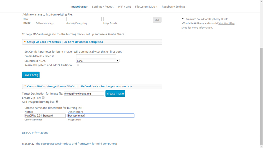Click the 'Choose name and description for burning list' text

pyautogui.click(x=53, y=108)
